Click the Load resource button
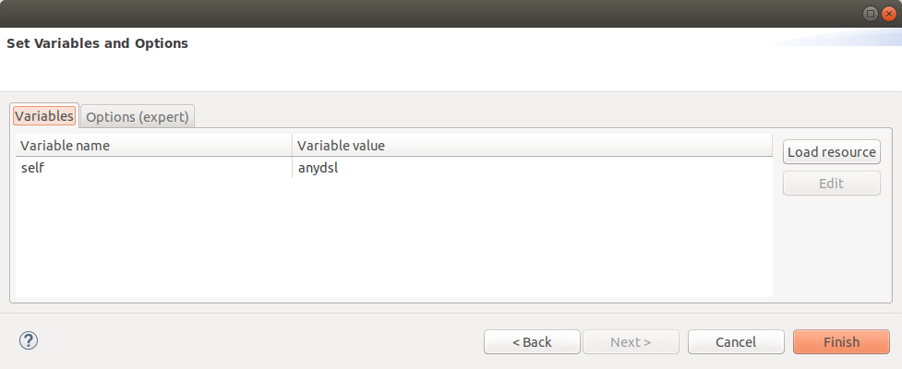This screenshot has height=369, width=902. coord(831,152)
